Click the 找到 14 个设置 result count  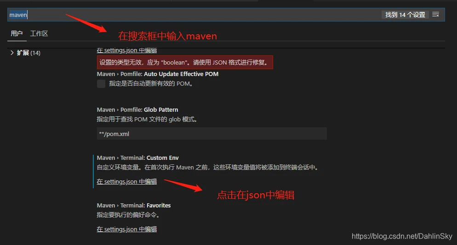coord(405,15)
